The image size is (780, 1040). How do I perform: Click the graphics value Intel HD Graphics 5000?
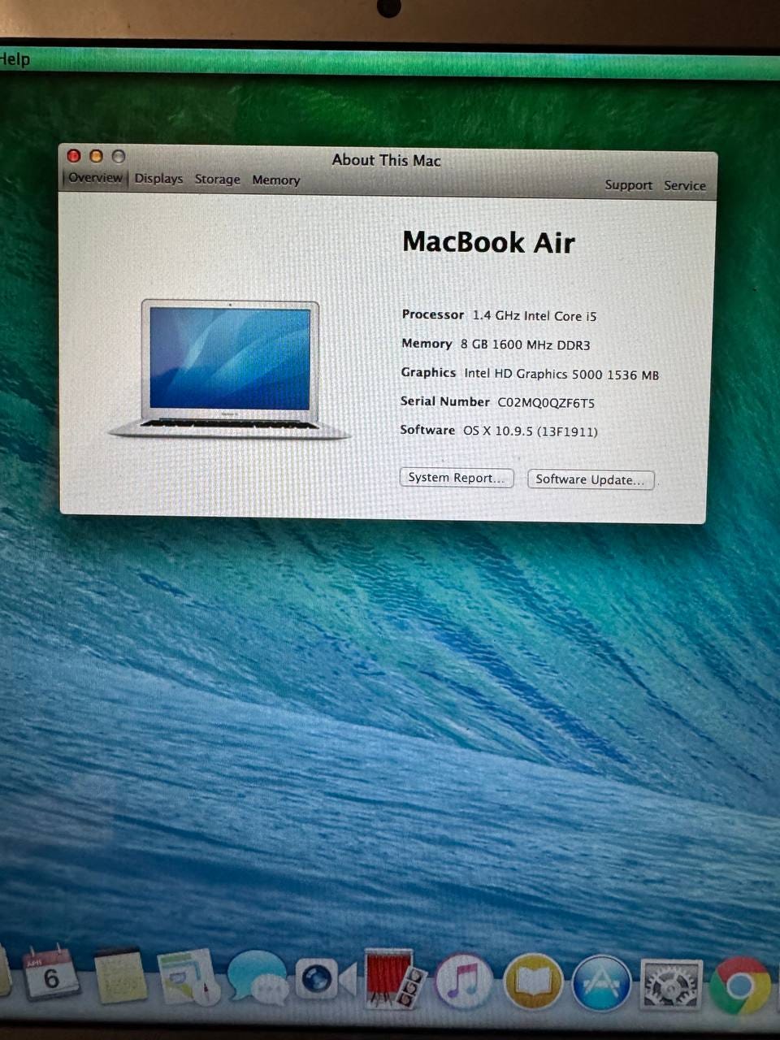[x=533, y=374]
